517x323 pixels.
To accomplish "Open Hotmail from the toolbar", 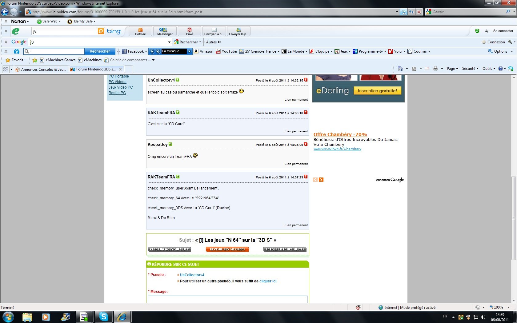I will [140, 31].
